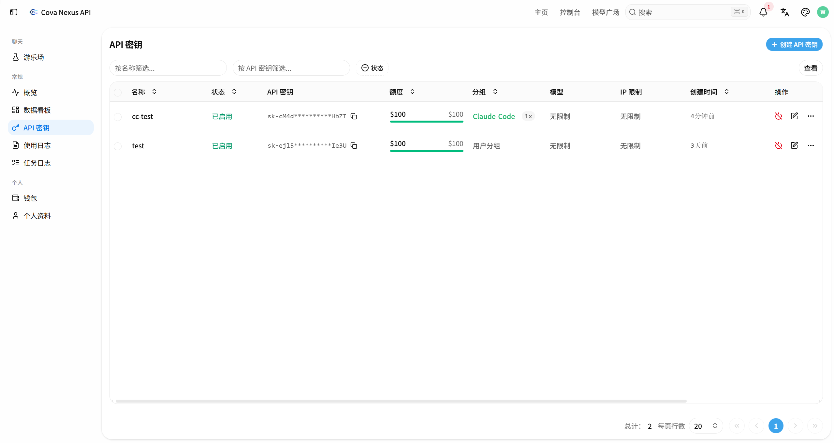Open 游乐场 in the sidebar

(51, 57)
